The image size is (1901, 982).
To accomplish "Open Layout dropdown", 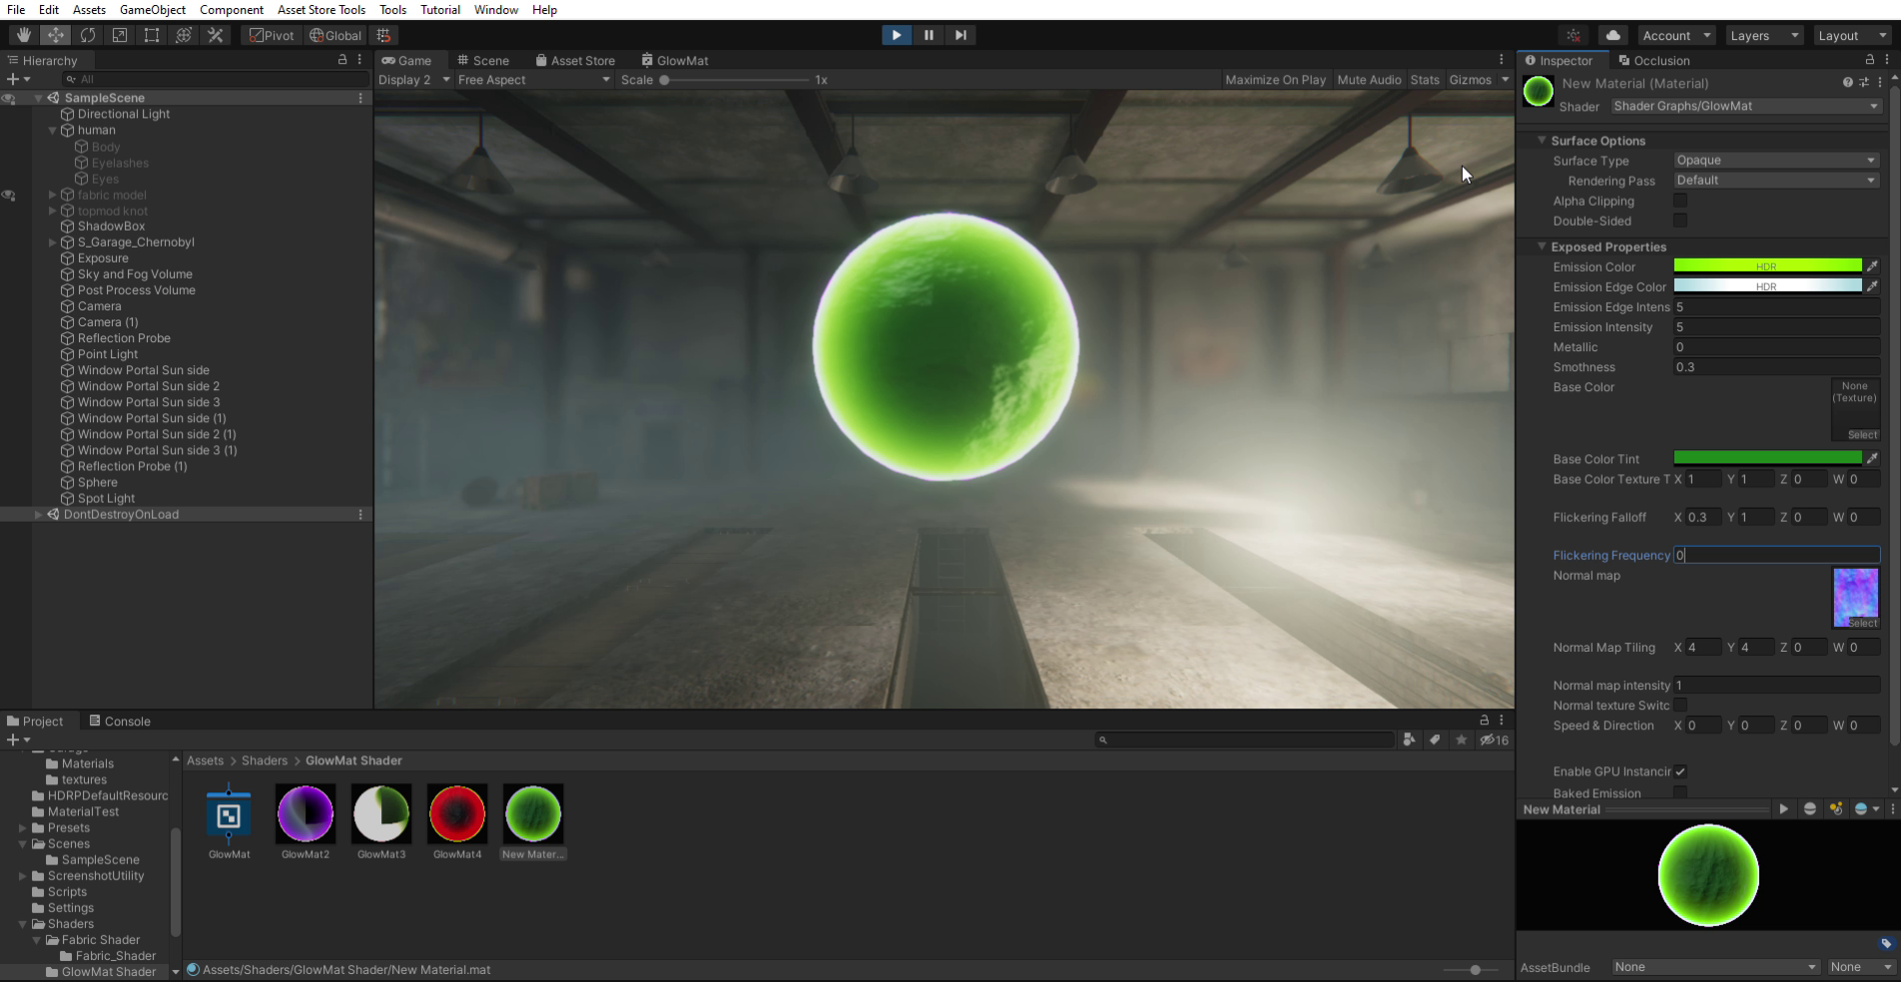I will tap(1850, 35).
